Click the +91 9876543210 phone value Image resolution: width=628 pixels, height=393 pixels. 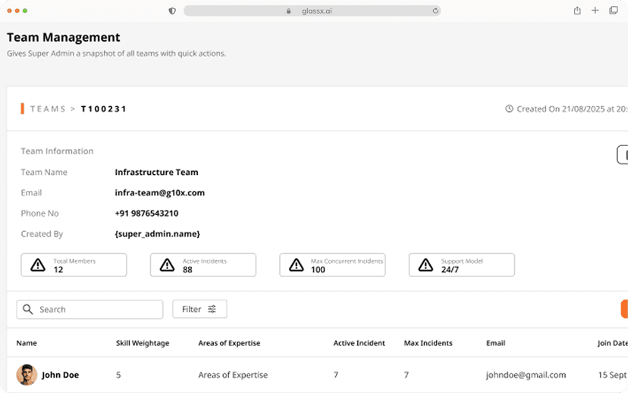point(146,214)
